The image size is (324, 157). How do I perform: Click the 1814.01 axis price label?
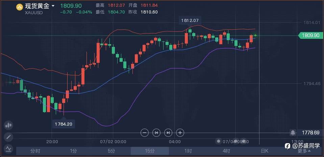click(311, 22)
